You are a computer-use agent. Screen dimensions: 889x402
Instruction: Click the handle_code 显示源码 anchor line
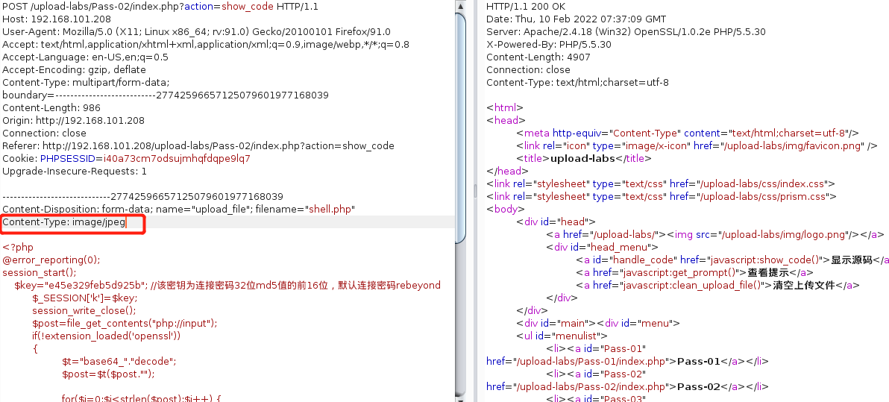click(x=732, y=260)
